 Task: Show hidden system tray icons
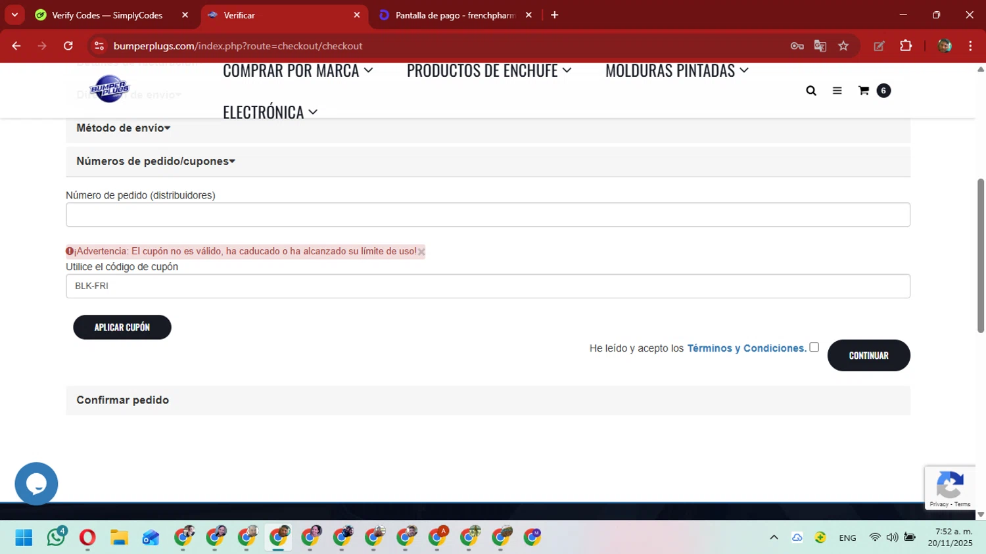tap(774, 538)
